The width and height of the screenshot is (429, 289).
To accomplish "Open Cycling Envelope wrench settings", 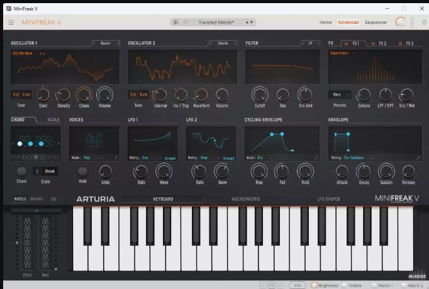I will (x=316, y=158).
